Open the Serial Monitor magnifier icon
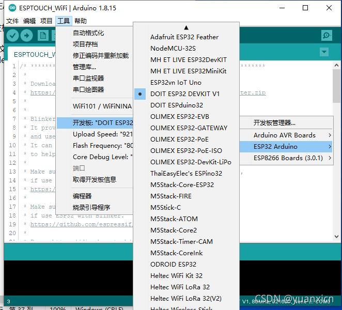 click(x=327, y=35)
